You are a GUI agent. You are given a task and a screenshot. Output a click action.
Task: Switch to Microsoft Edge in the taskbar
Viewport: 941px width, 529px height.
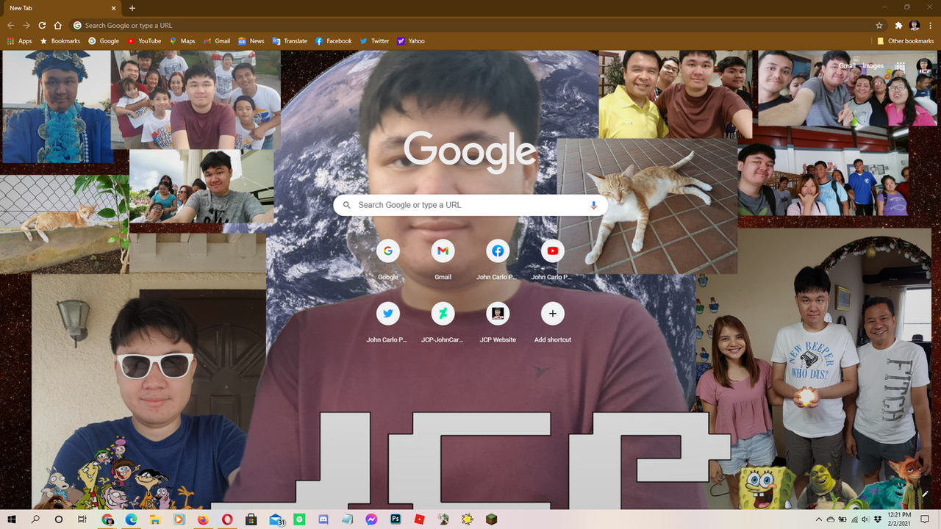point(131,519)
